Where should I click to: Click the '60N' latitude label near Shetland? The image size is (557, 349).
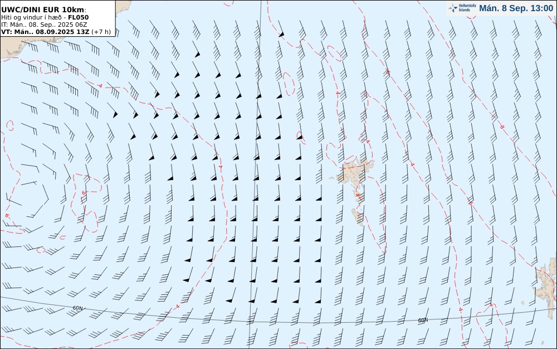coord(423,320)
